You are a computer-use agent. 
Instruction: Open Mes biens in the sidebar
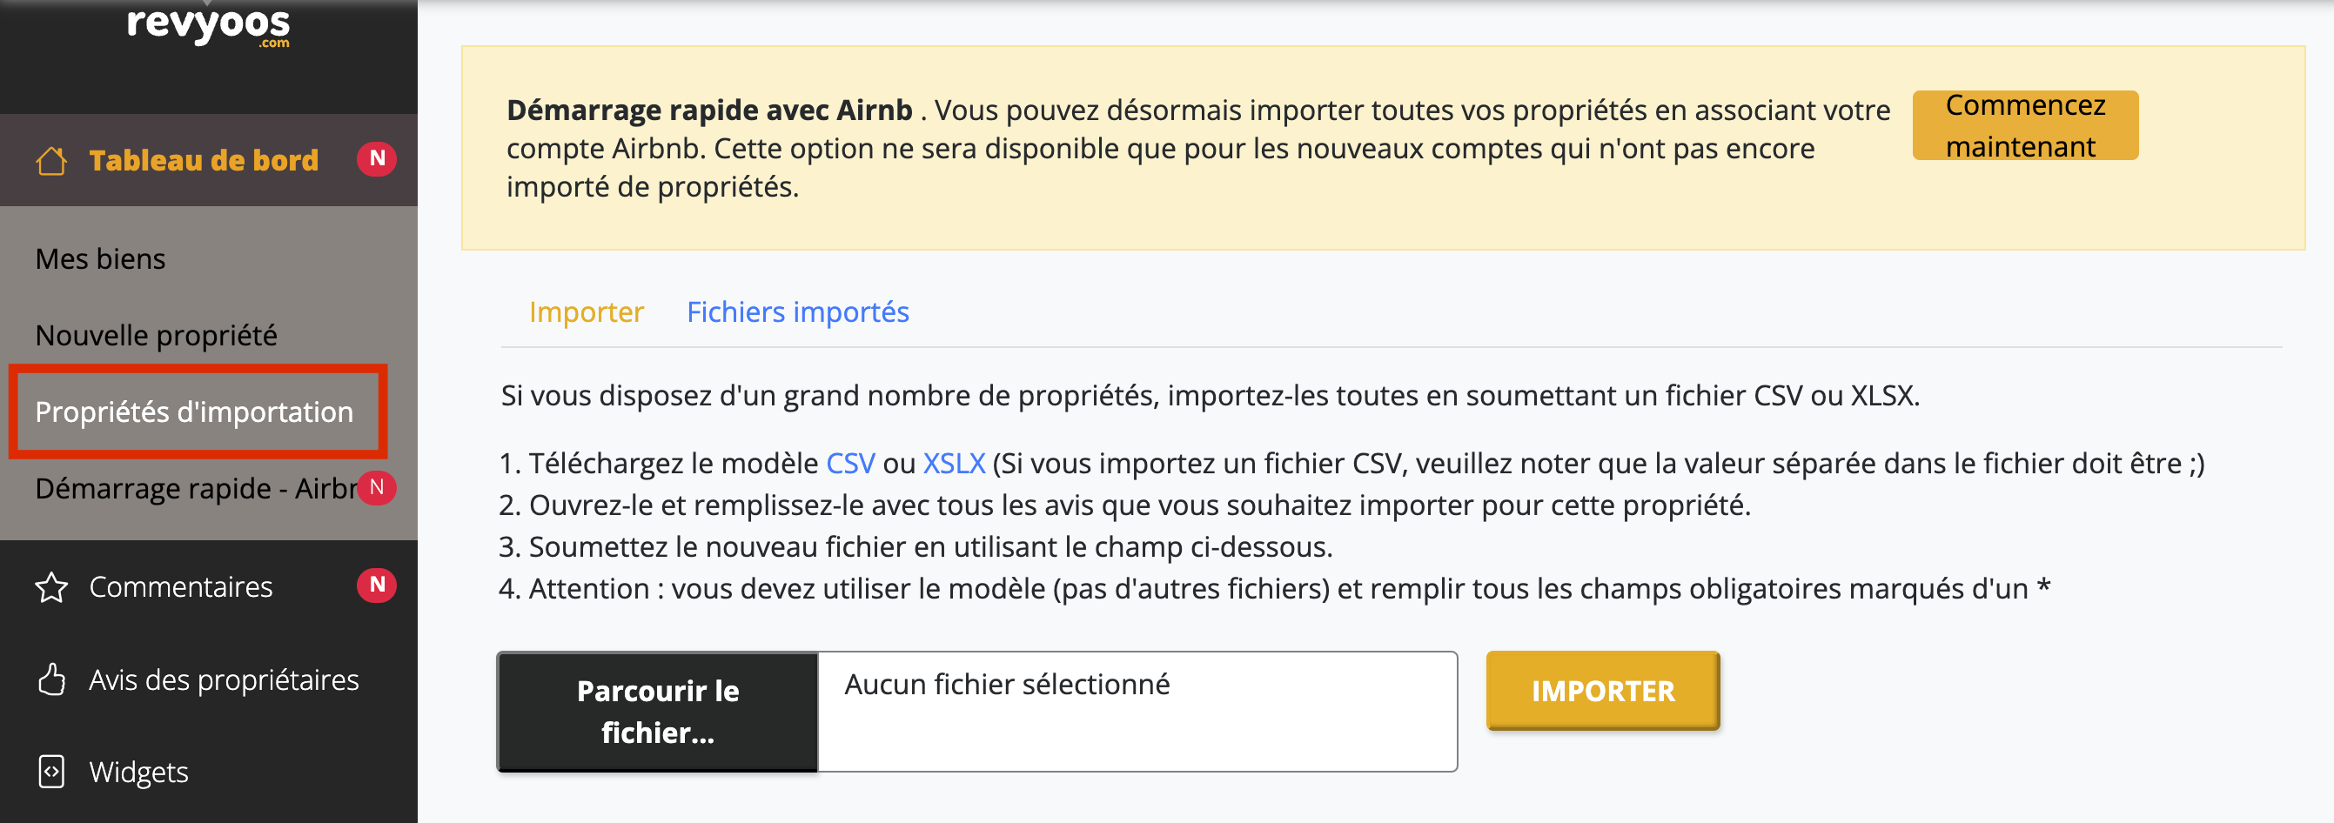(101, 259)
